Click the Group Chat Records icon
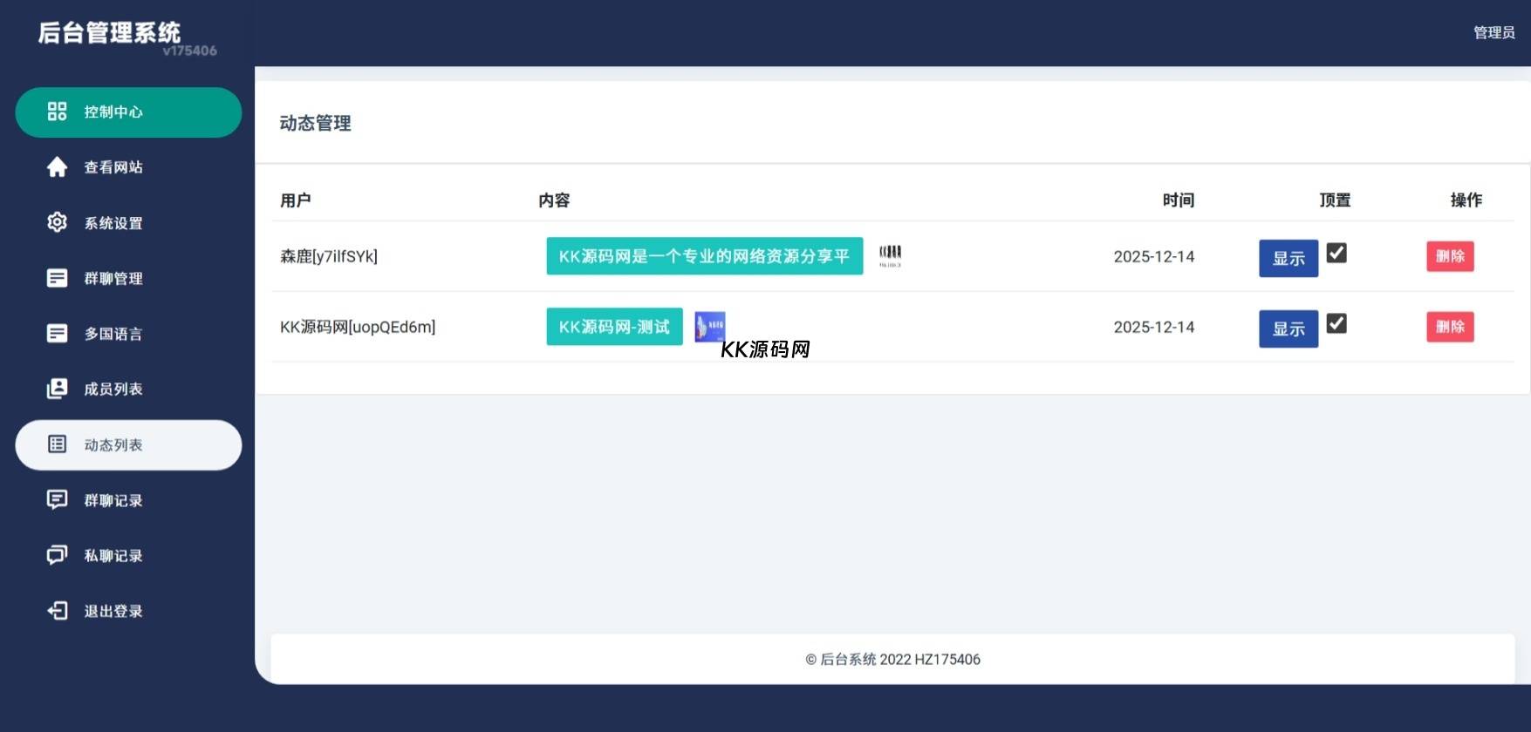This screenshot has height=732, width=1531. coord(57,499)
